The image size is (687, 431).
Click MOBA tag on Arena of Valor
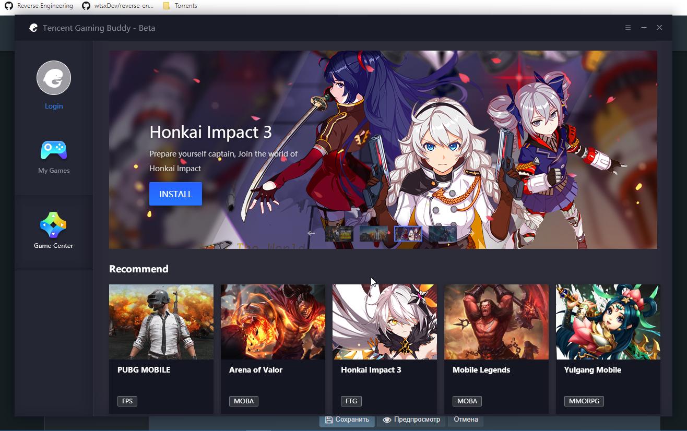tap(244, 401)
